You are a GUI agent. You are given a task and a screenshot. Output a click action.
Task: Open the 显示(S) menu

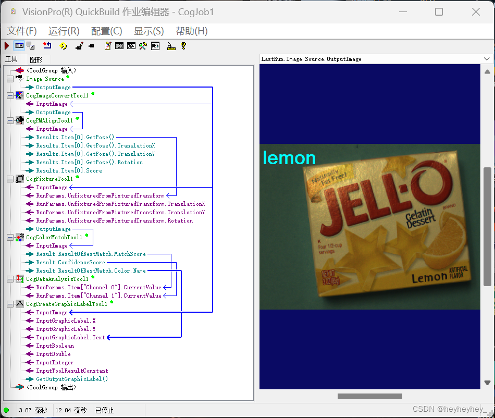(148, 31)
